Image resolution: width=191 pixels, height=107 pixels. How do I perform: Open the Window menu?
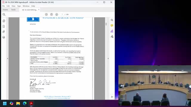coord(26,6)
